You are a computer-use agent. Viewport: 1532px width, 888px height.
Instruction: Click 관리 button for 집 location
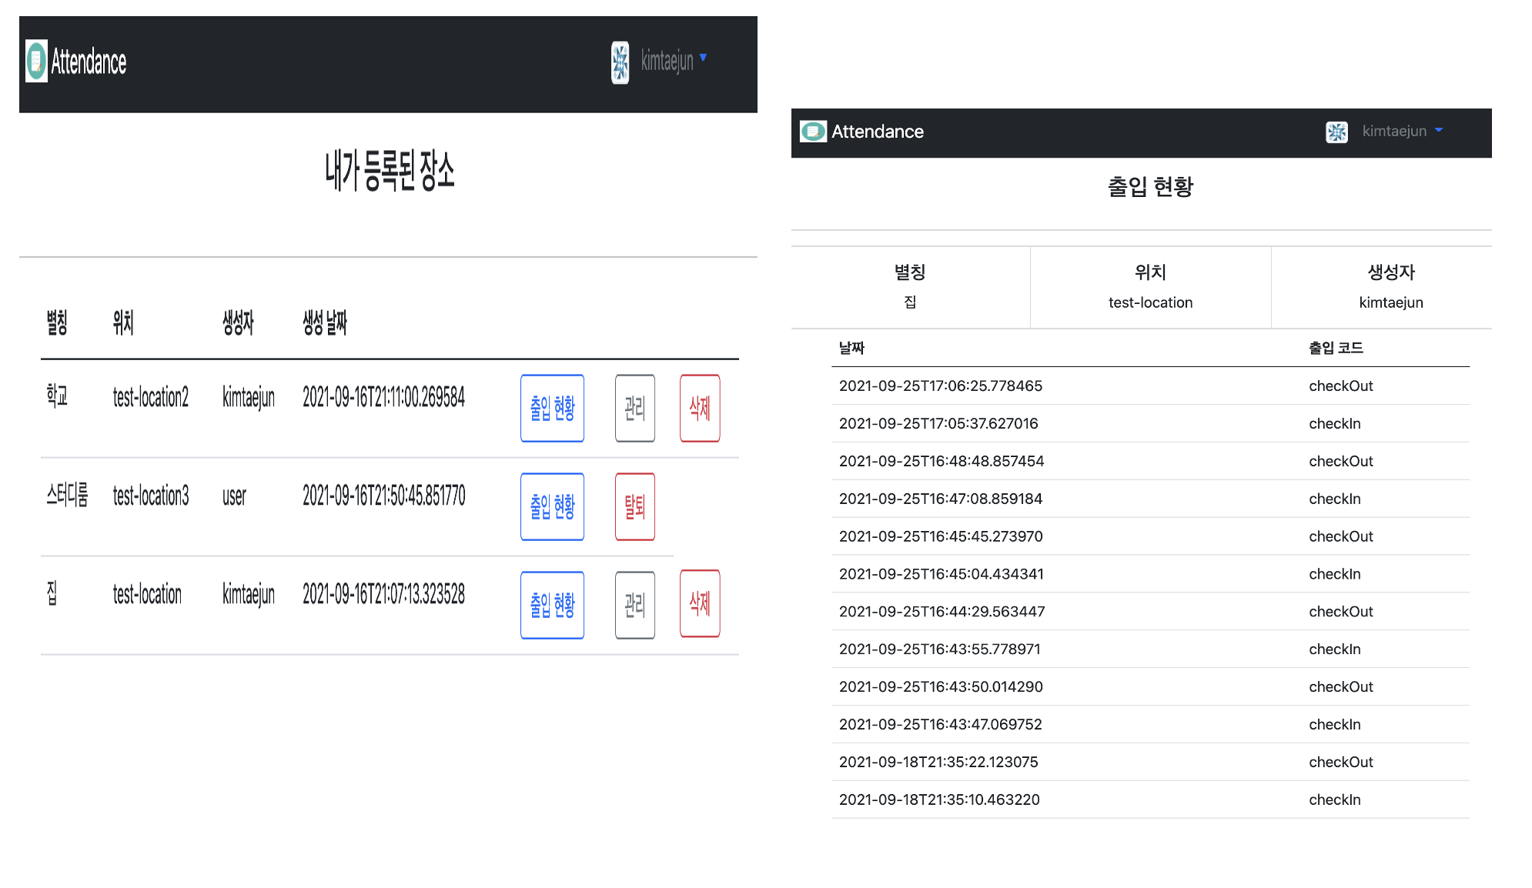coord(634,605)
